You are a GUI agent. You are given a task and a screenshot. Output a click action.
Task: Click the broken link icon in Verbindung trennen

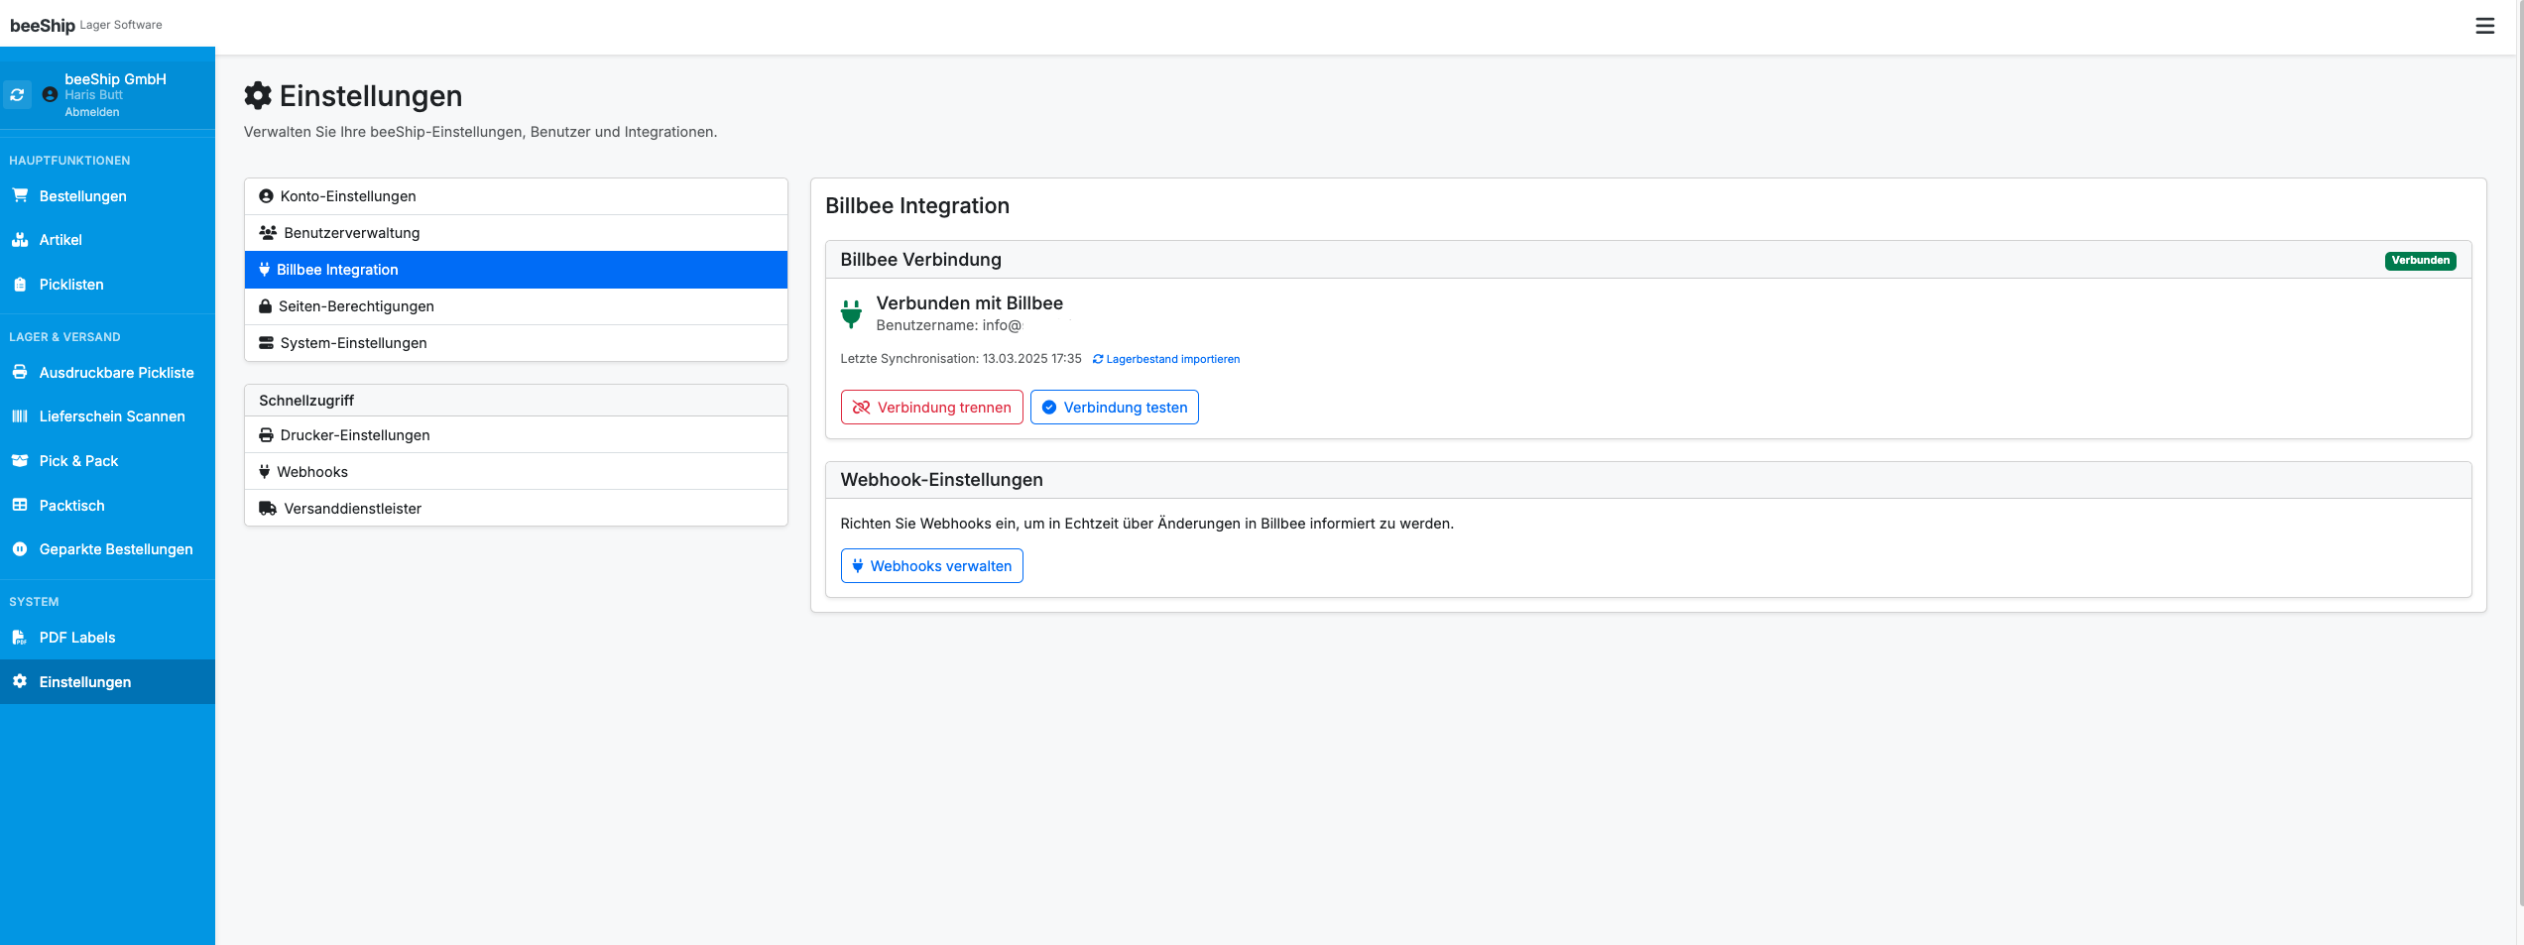[861, 408]
